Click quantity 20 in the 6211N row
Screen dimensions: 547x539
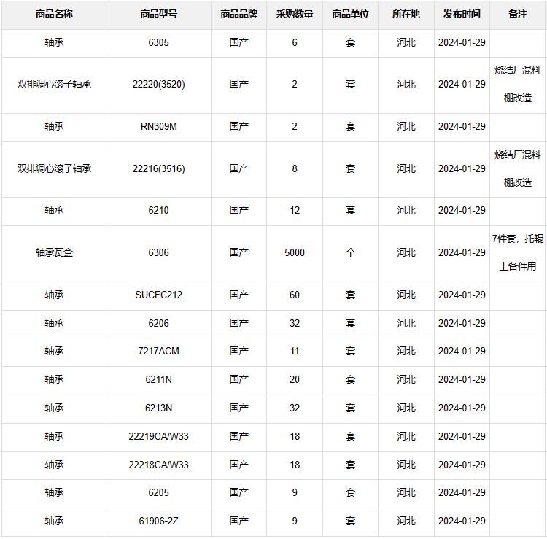pos(295,380)
